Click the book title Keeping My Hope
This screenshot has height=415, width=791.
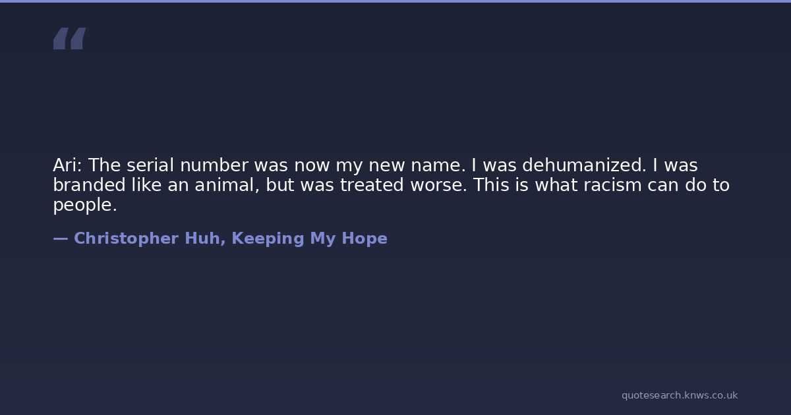(x=309, y=238)
